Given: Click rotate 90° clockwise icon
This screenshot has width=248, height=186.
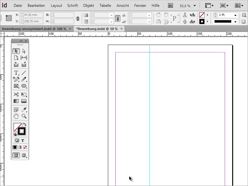Looking at the screenshot, I should tap(158, 15).
